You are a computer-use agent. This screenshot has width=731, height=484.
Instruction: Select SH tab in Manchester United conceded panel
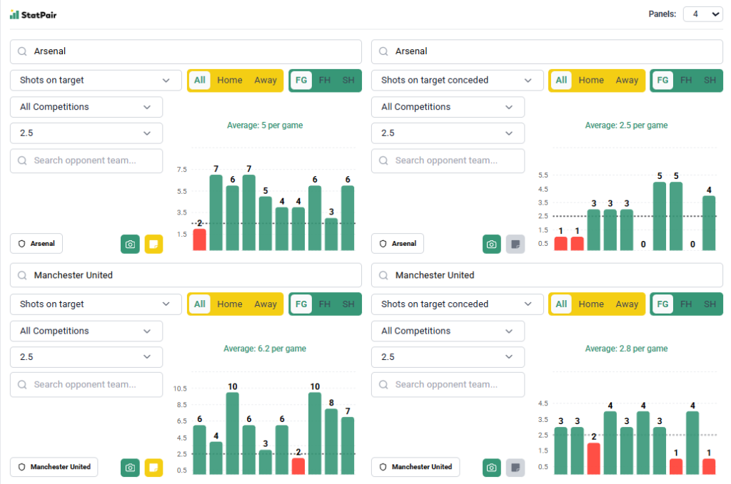pos(710,304)
